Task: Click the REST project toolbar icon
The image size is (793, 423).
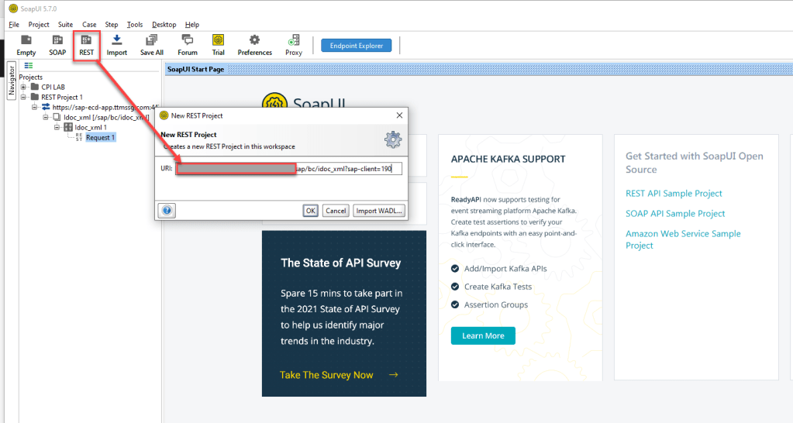Action: (x=86, y=45)
